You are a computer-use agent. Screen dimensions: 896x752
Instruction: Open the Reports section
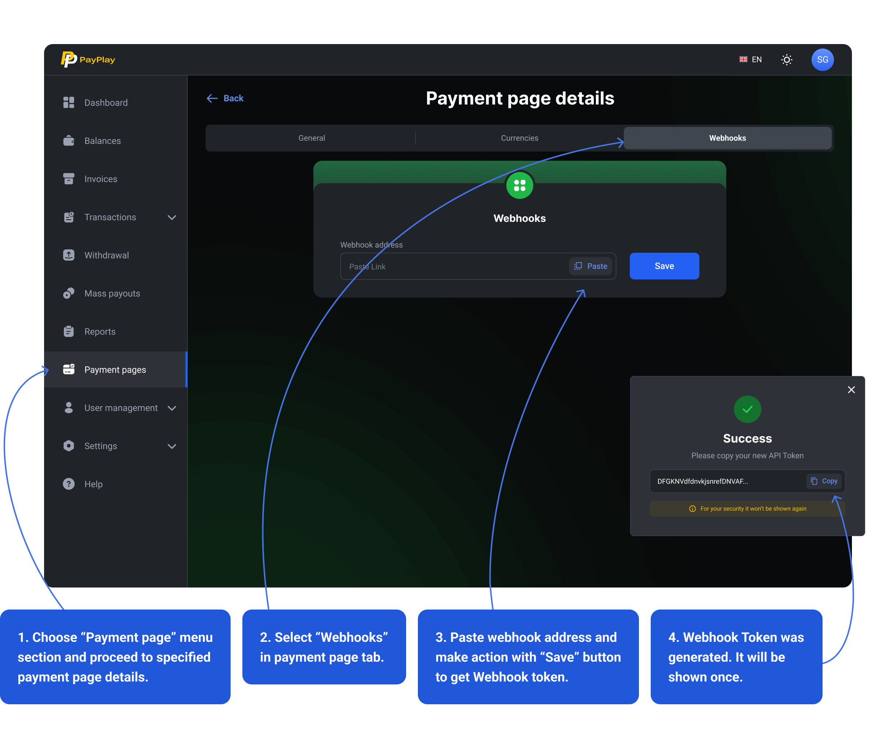(100, 332)
